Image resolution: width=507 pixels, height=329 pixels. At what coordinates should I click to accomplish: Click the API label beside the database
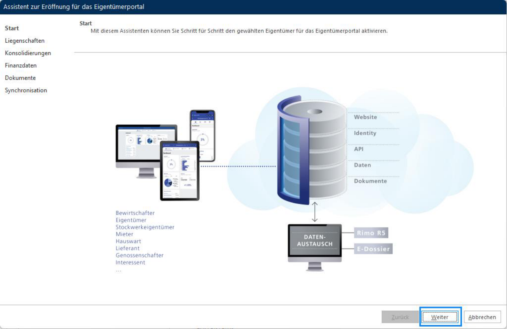point(359,149)
